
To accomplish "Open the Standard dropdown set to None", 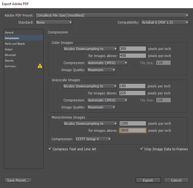I will (54, 22).
